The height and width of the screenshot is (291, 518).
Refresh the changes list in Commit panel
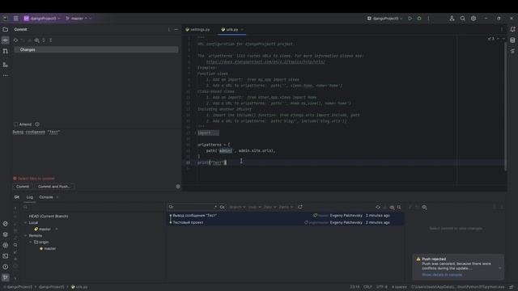coord(15,40)
